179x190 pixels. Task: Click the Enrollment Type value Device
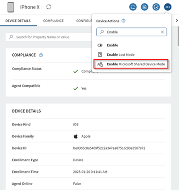78,160
